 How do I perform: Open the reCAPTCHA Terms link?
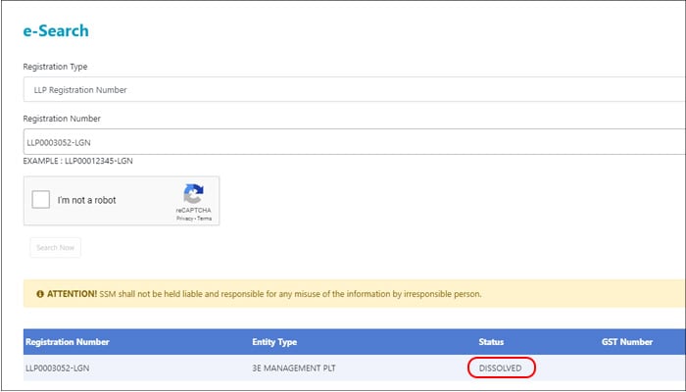[204, 219]
